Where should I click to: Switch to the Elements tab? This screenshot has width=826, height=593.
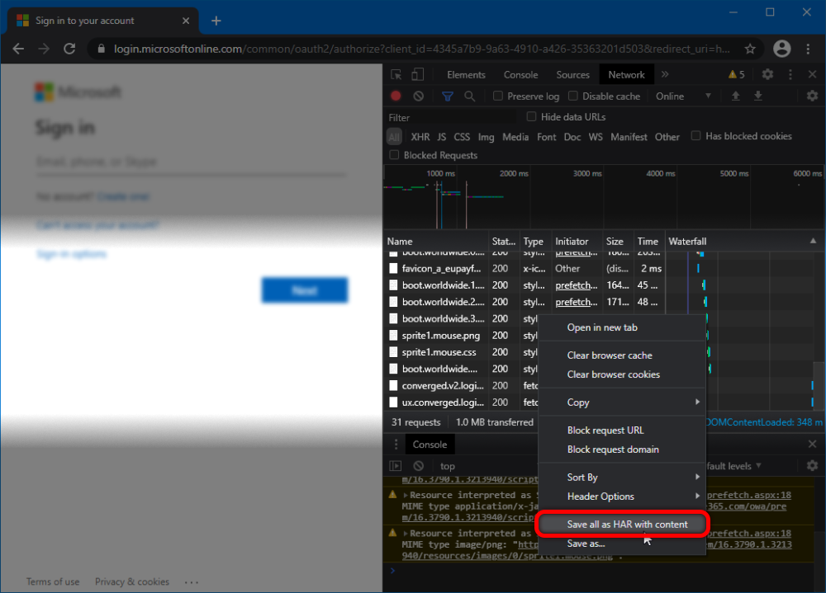(466, 75)
